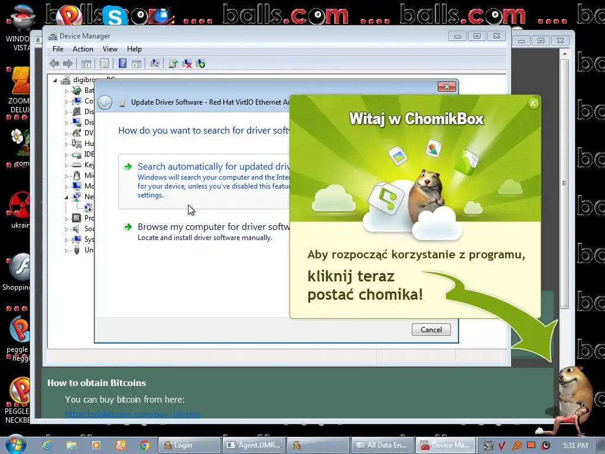605x454 pixels.
Task: Click the Cancel button in driver wizard
Action: [431, 330]
